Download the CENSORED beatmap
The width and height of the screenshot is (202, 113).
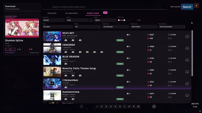(x=187, y=48)
